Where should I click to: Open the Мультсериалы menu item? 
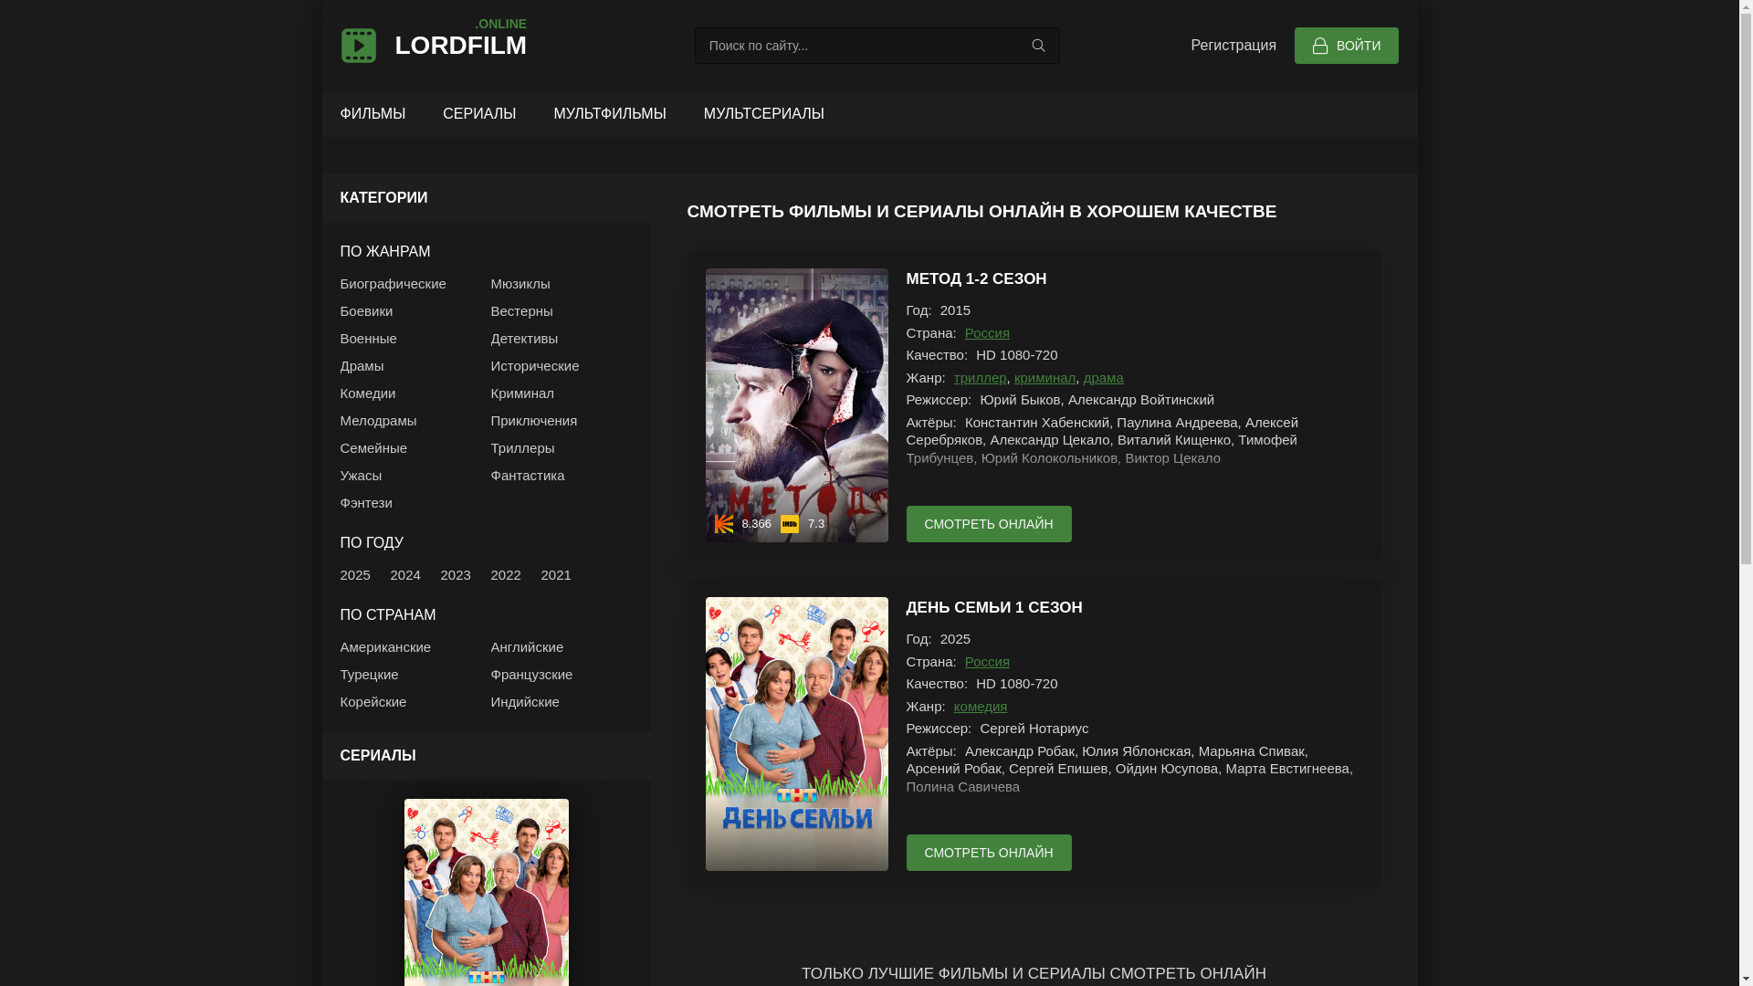[x=763, y=114]
